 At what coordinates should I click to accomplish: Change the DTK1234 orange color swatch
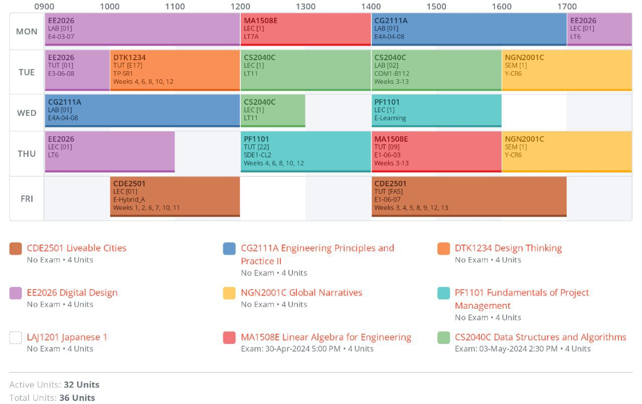coord(443,249)
